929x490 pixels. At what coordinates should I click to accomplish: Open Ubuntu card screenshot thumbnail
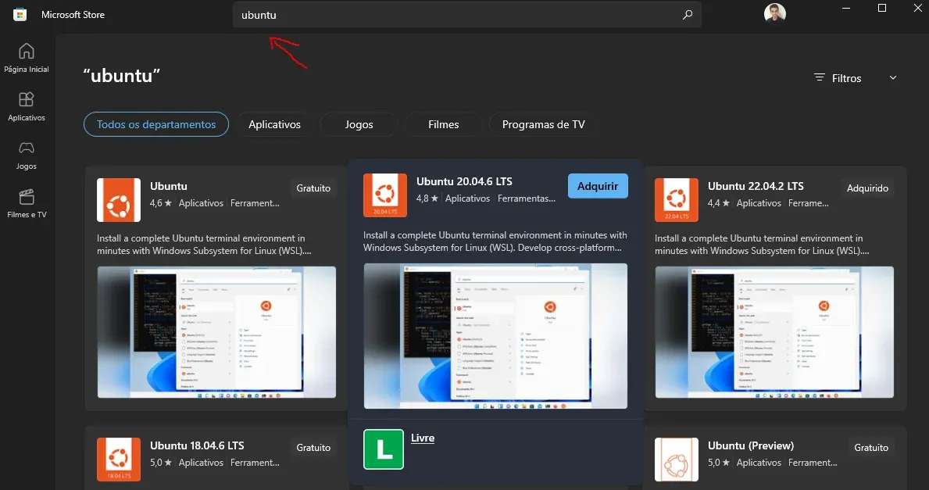(217, 332)
